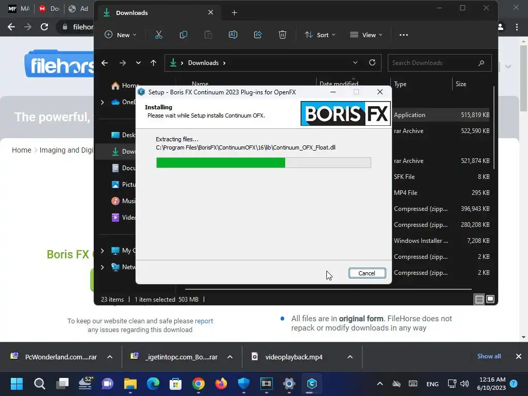Image resolution: width=528 pixels, height=396 pixels.
Task: Open the New dropdown in File Explorer
Action: tap(121, 35)
